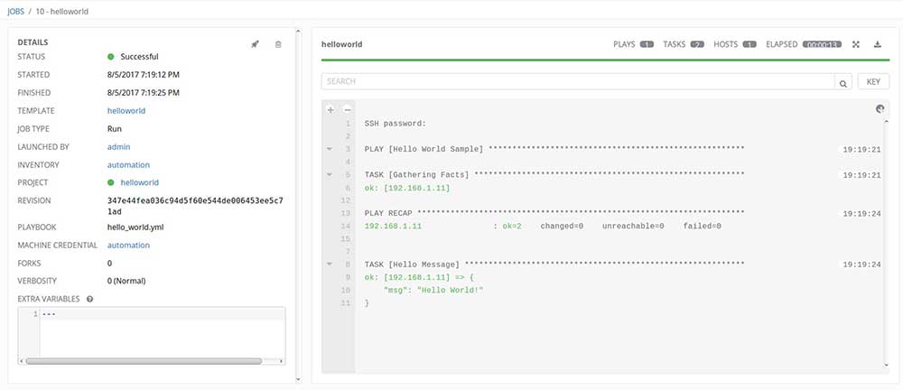The height and width of the screenshot is (390, 903).
Task: Click the relaunch job rocket icon
Action: tap(256, 43)
